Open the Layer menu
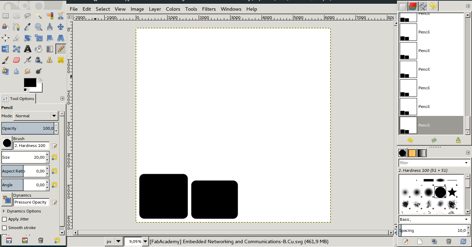472x247 pixels. pyautogui.click(x=155, y=9)
